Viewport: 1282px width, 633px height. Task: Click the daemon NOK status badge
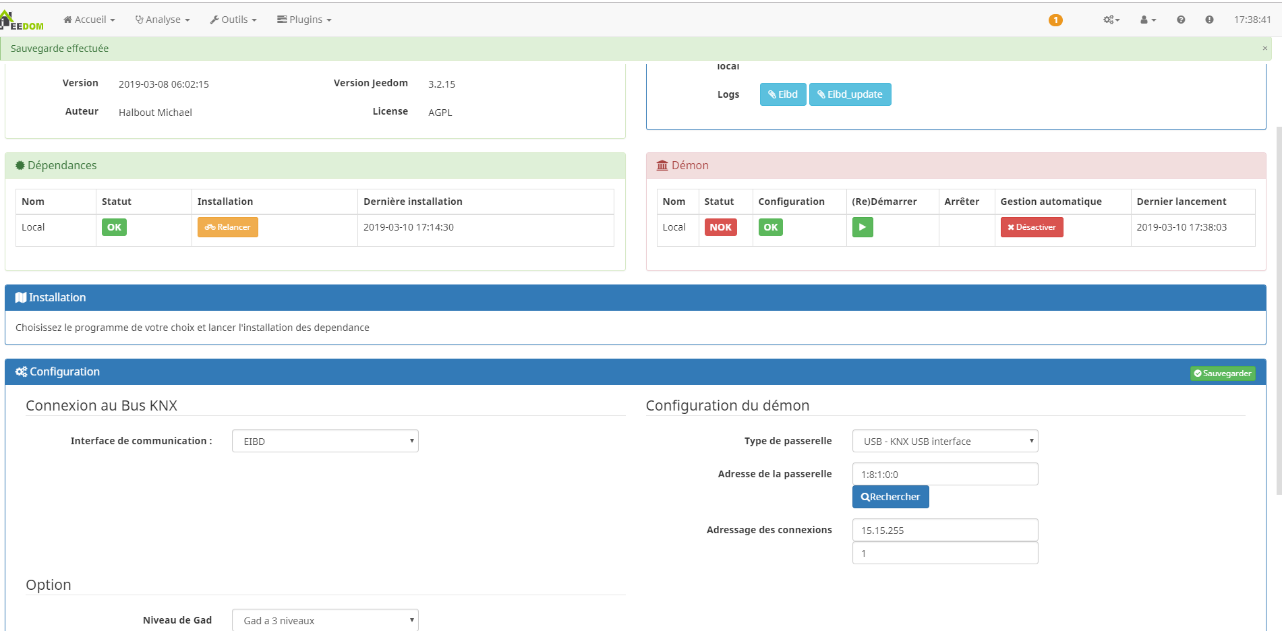[720, 227]
